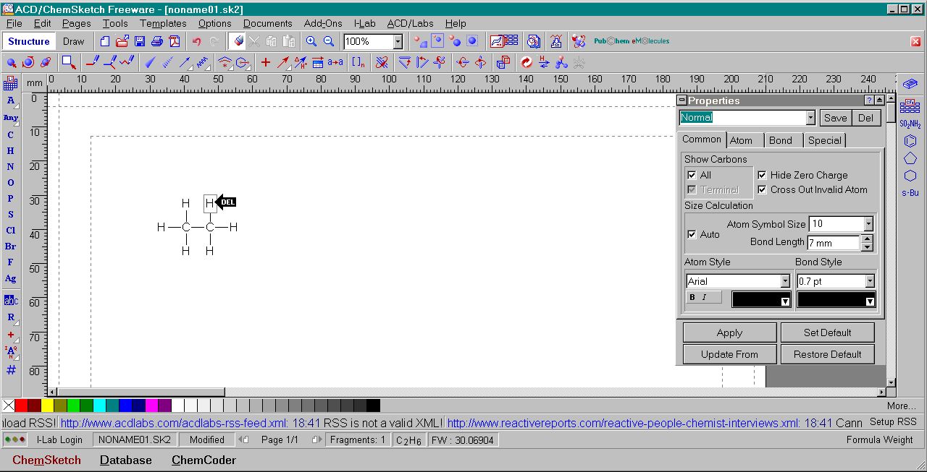
Task: Select Bromine atom in left toolbar
Action: tap(11, 246)
